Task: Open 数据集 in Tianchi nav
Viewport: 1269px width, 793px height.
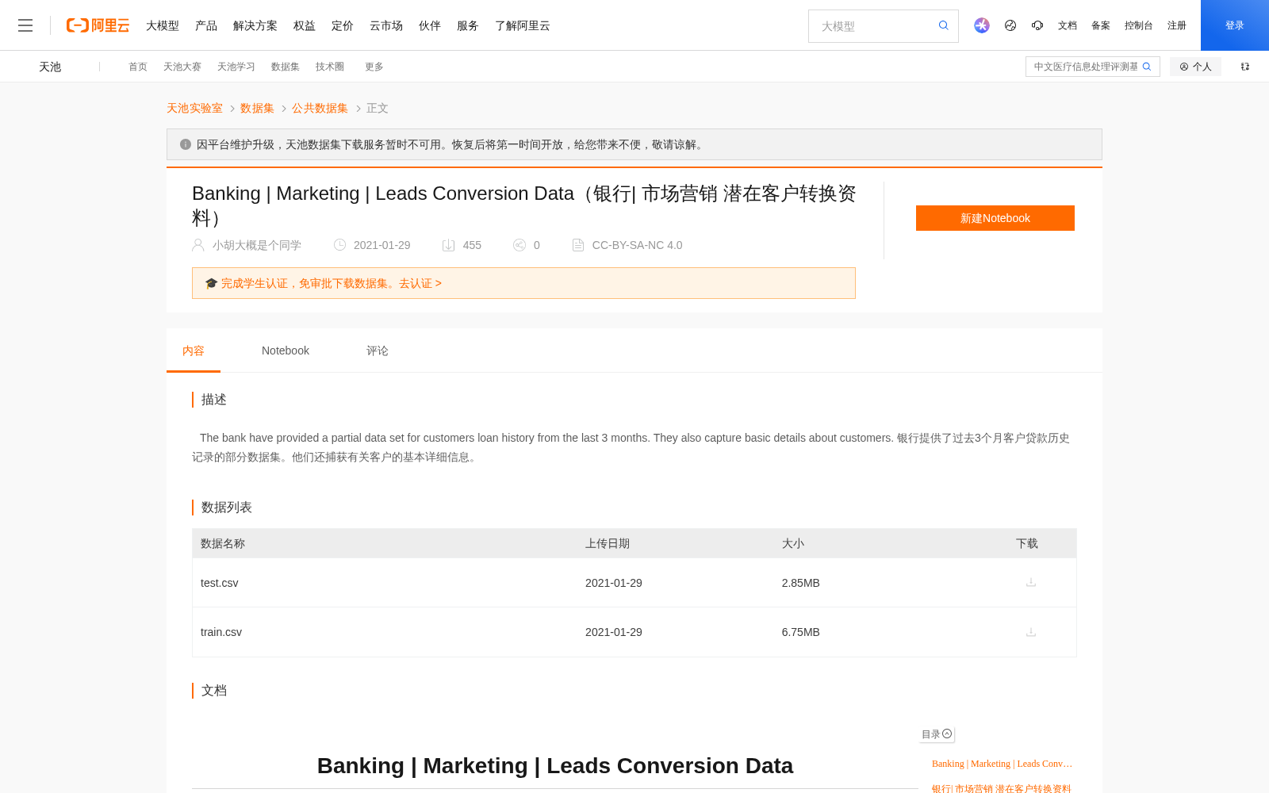Action: click(286, 67)
